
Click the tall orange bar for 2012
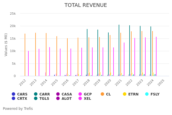(25, 55)
